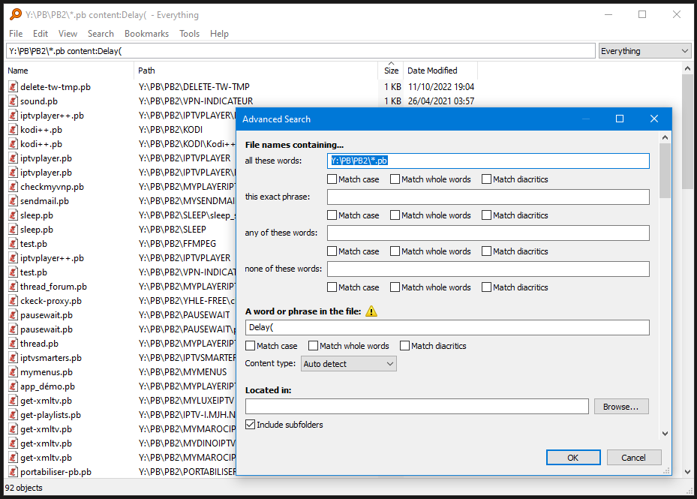Open the Bookmarks menu
This screenshot has width=697, height=499.
pyautogui.click(x=147, y=34)
